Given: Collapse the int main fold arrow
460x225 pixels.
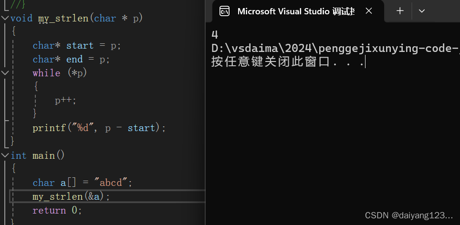Looking at the screenshot, I should coord(5,156).
